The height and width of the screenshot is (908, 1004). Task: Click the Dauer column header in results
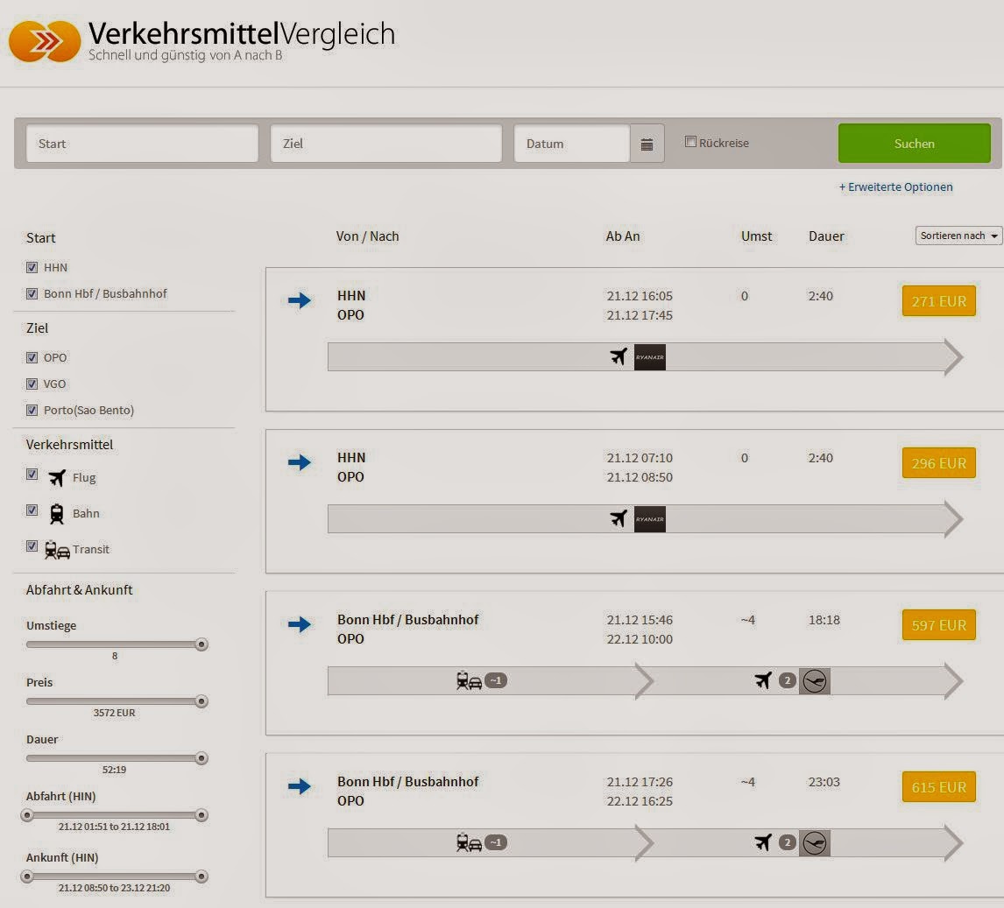point(826,236)
